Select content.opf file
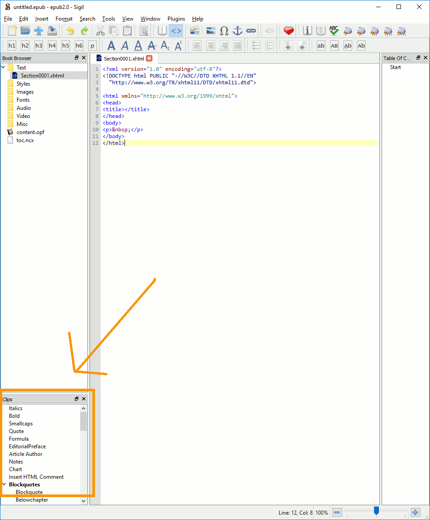The image size is (430, 520). (30, 132)
